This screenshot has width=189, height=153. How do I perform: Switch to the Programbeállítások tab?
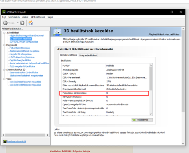pyautogui.click(x=88, y=55)
